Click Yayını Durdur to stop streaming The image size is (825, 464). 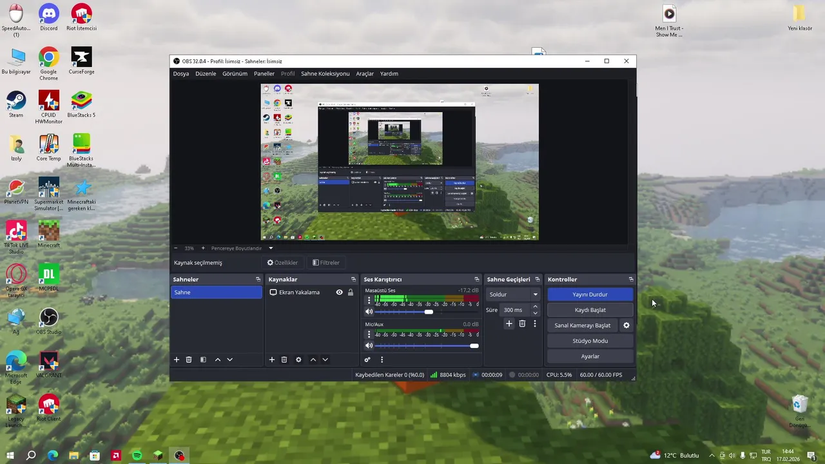pos(590,295)
